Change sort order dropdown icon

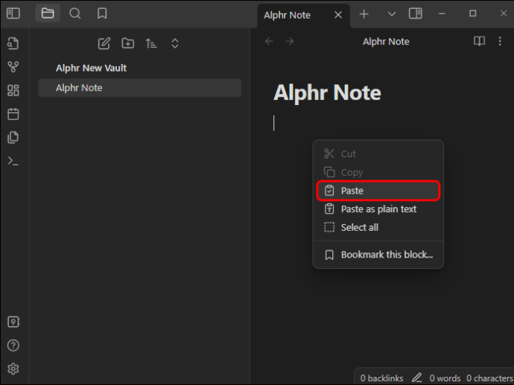(x=151, y=43)
